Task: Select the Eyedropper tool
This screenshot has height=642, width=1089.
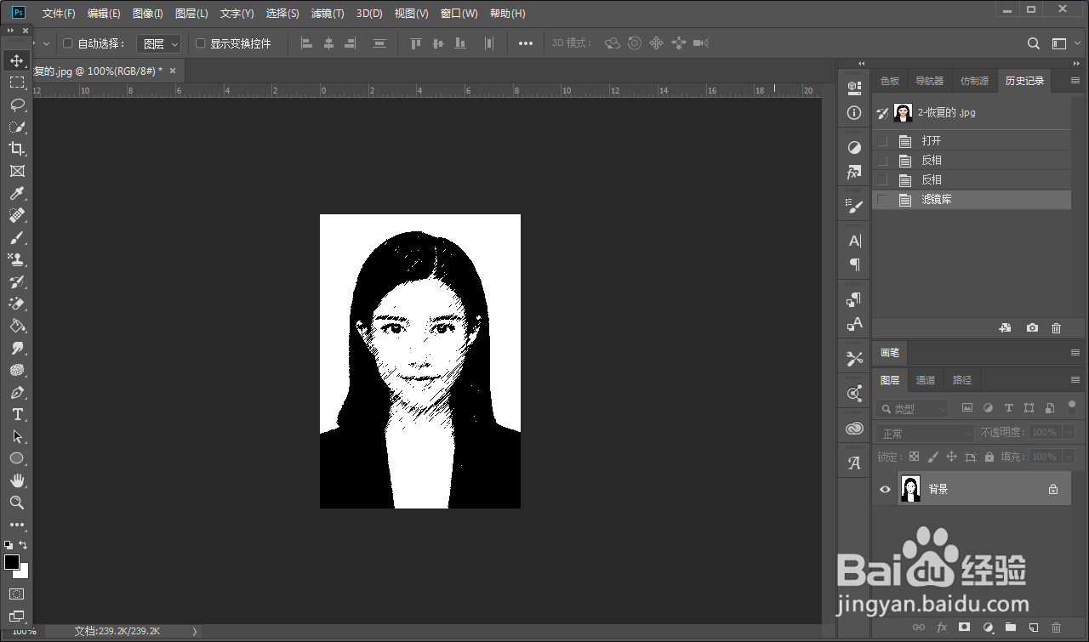Action: [17, 193]
